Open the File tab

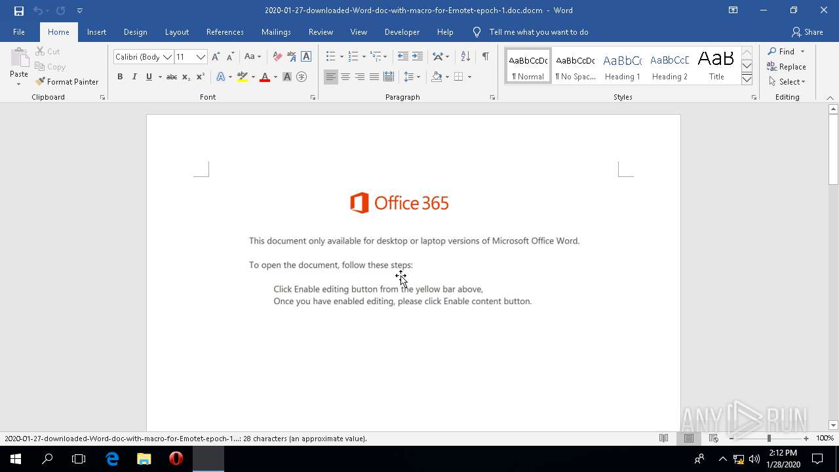[19, 32]
